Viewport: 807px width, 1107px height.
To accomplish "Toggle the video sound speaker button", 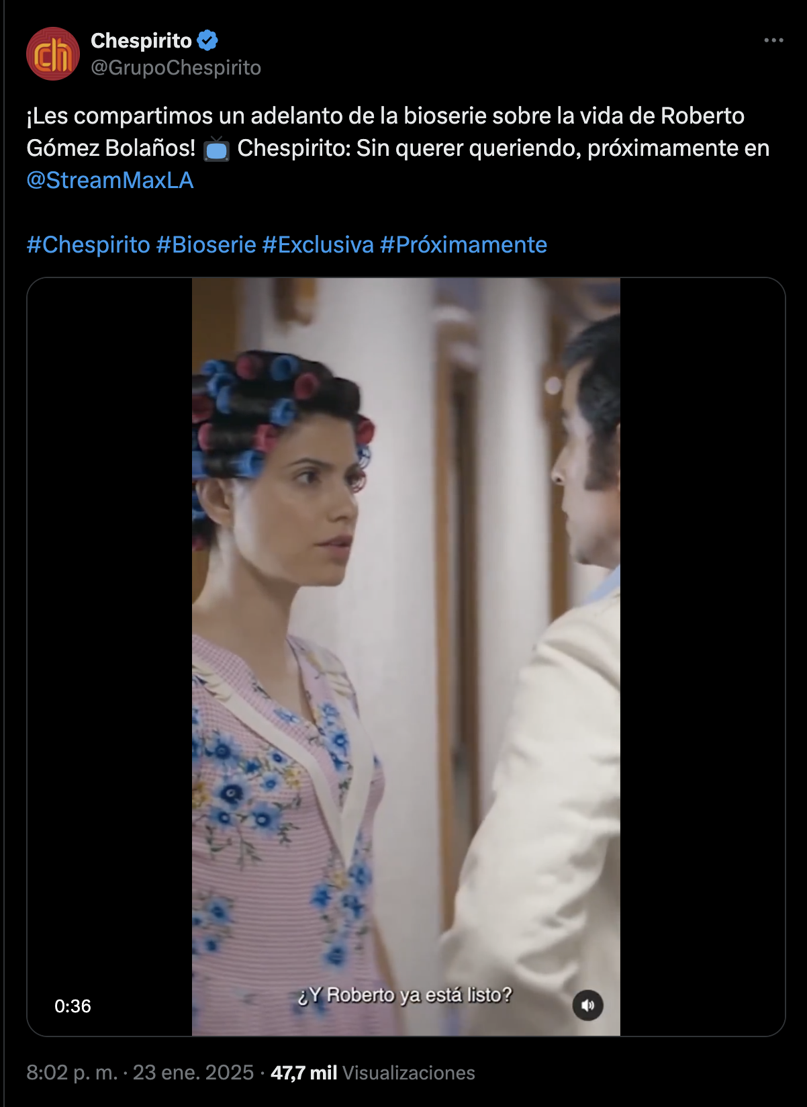I will (587, 1005).
